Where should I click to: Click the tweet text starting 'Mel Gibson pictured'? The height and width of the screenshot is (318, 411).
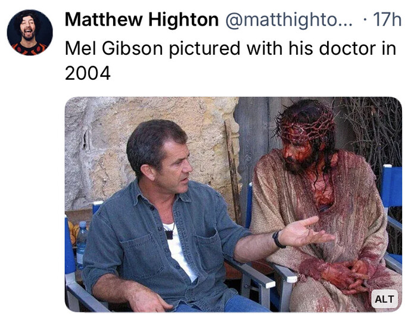[x=230, y=61]
